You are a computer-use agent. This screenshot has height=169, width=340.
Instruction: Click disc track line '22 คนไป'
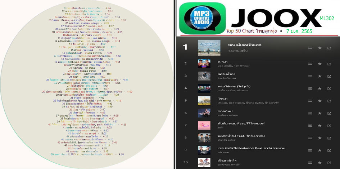coord(87,71)
